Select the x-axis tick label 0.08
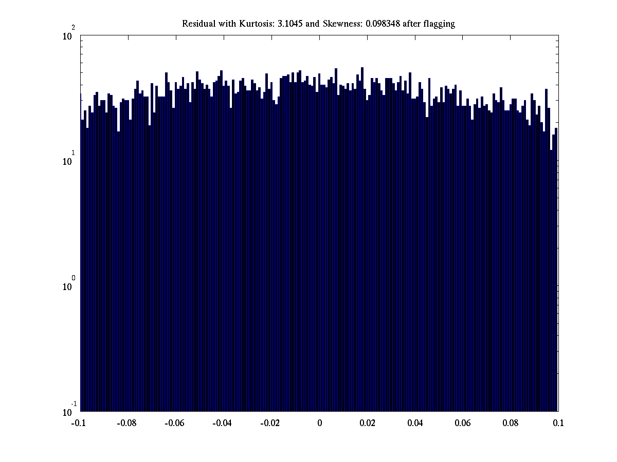 [x=511, y=423]
